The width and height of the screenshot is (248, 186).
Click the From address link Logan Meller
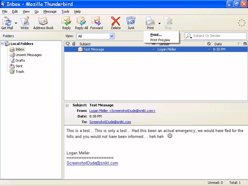[x=122, y=111]
